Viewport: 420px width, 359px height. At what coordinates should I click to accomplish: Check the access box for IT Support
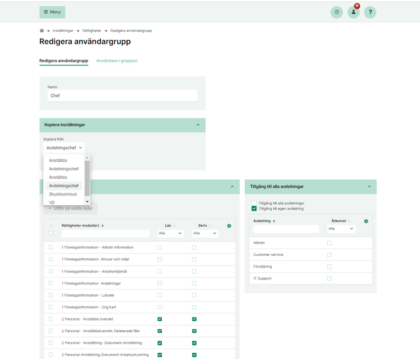coord(329,278)
